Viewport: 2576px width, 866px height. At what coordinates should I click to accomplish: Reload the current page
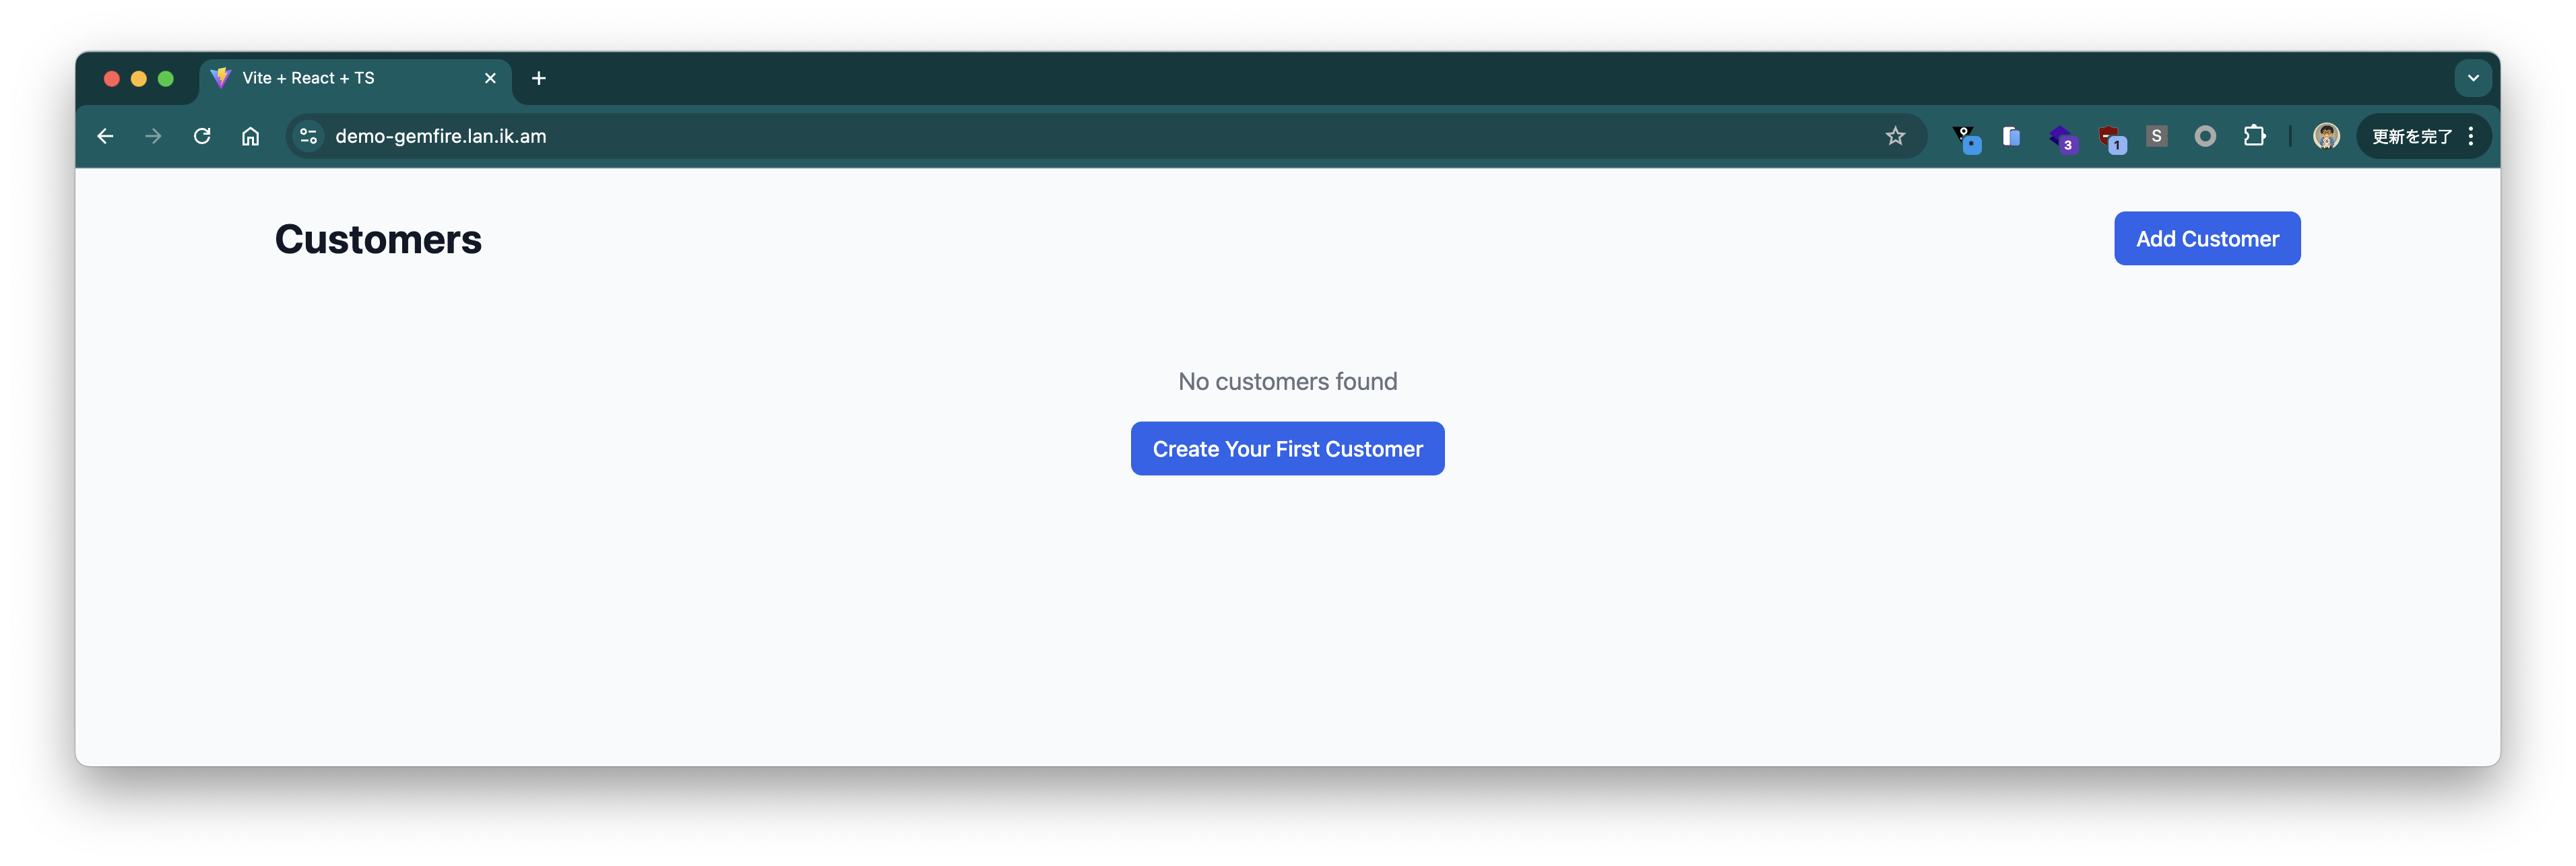point(202,136)
